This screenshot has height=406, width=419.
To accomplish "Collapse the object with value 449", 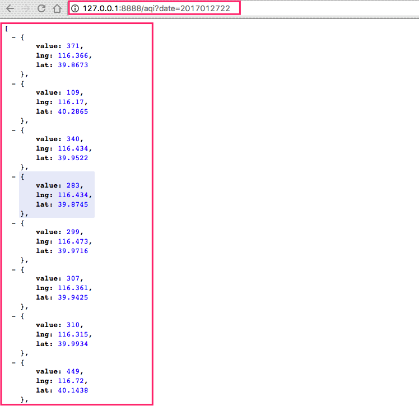I will [x=13, y=363].
